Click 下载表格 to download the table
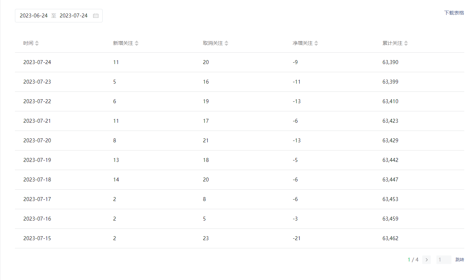Image resolution: width=476 pixels, height=280 pixels. coord(454,13)
